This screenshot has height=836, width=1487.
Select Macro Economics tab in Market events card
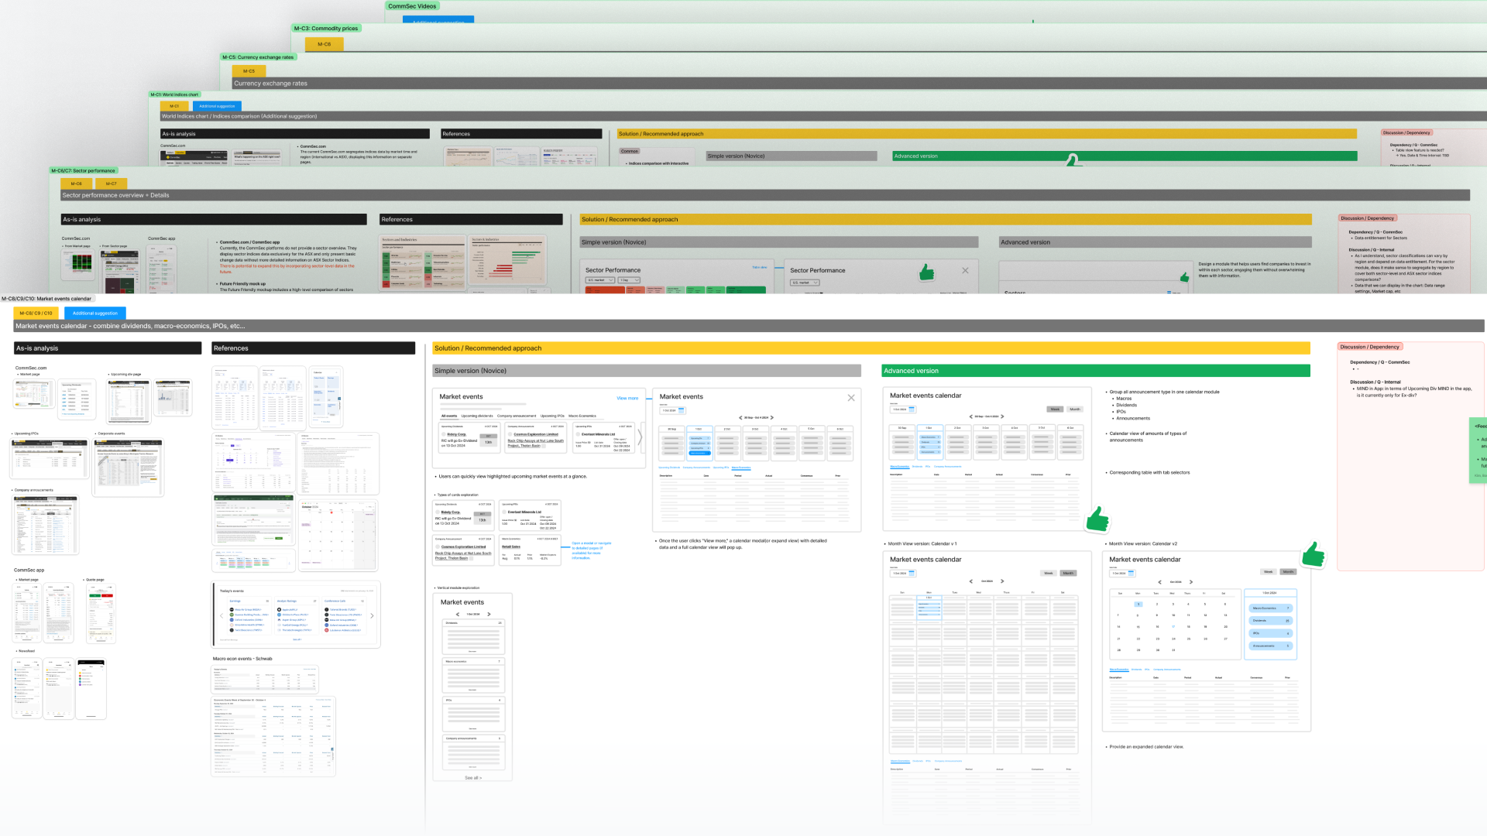pos(582,416)
